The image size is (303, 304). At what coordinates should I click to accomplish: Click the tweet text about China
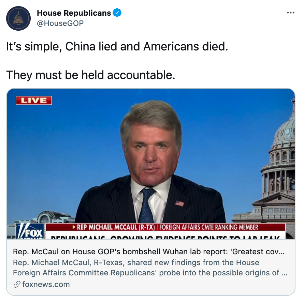point(117,47)
